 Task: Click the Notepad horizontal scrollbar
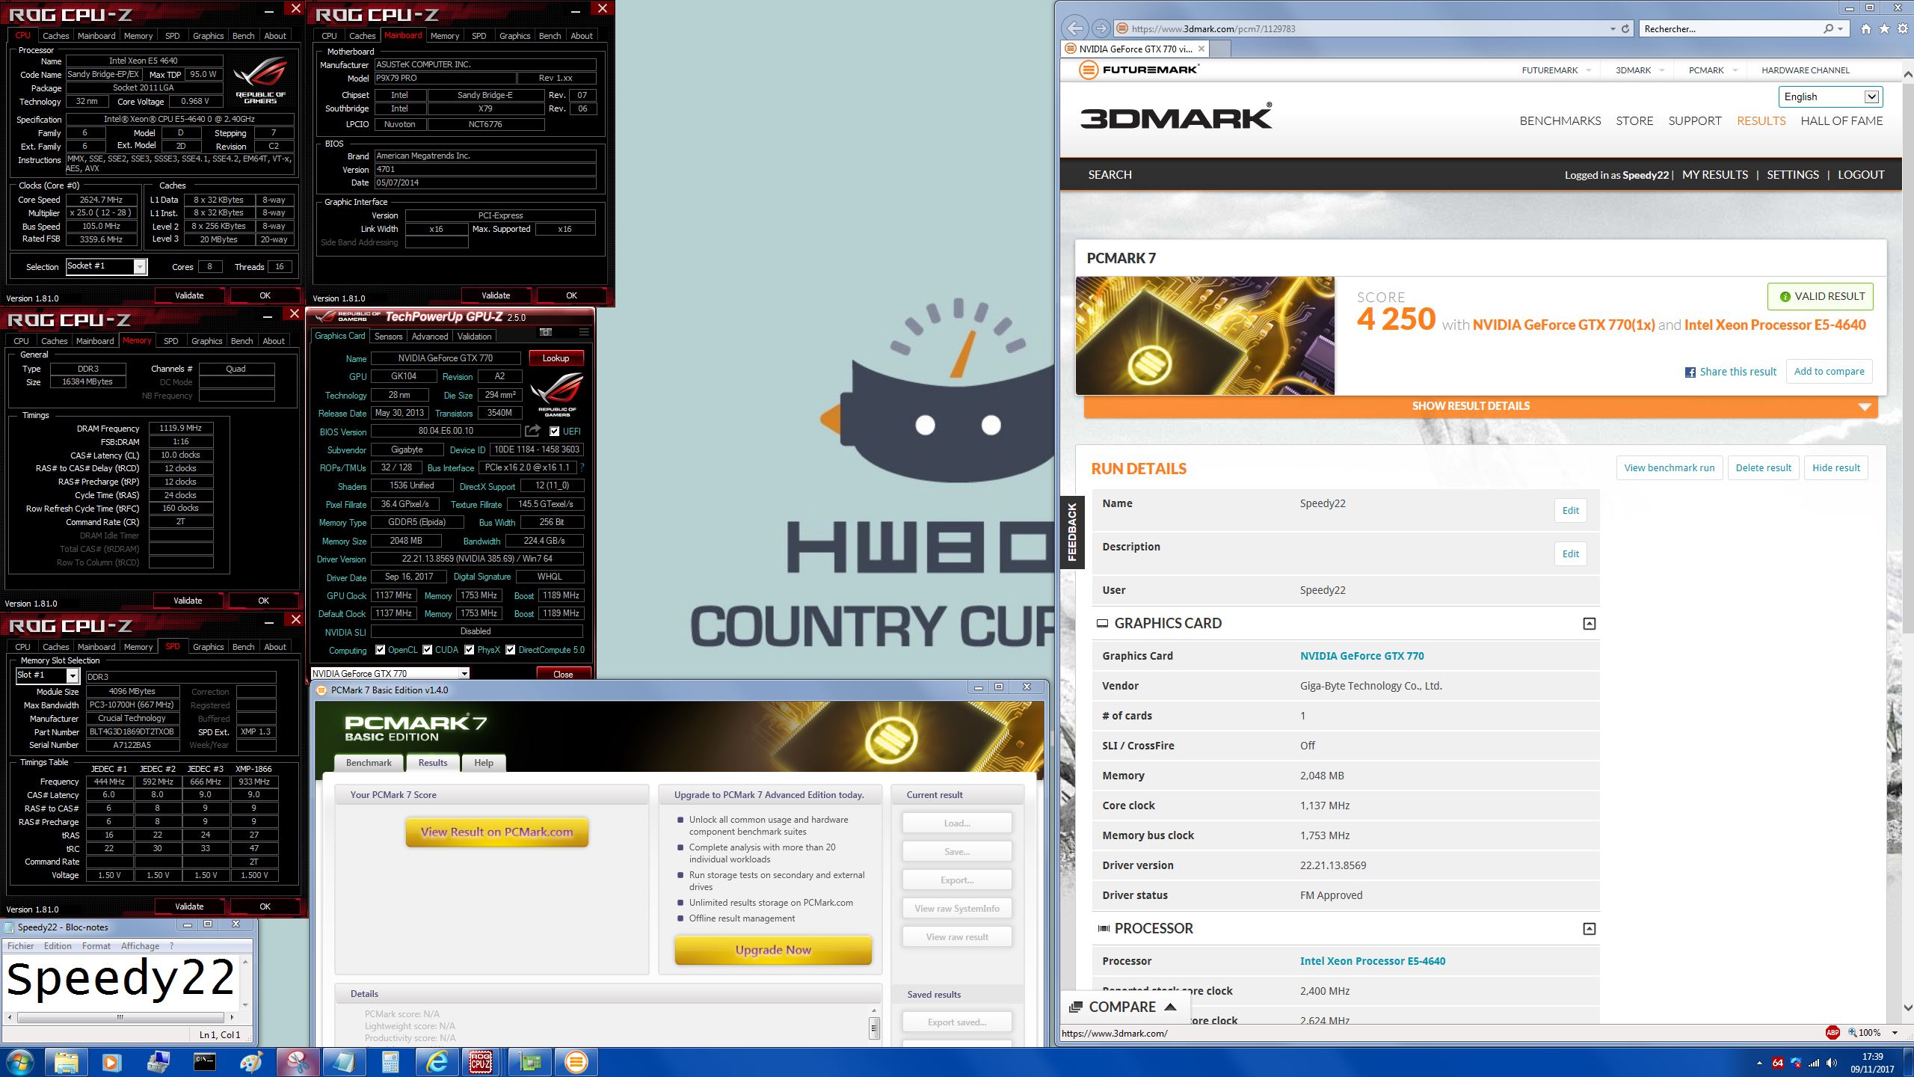coord(120,1017)
